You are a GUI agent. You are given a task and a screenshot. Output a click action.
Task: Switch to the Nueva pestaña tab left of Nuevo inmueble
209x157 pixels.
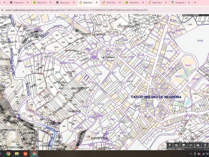[19, 3]
